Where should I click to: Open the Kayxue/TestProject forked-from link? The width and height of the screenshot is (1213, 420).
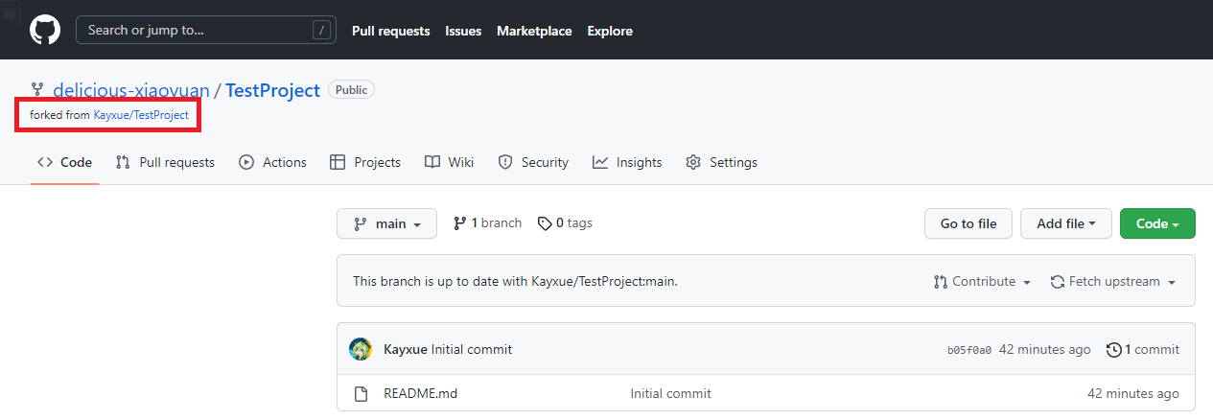click(141, 115)
